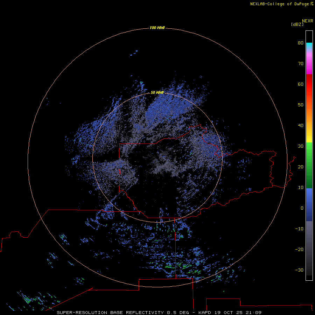Click the 50 dBZ scale value
Viewport: 315px width, 315px height.
pyautogui.click(x=301, y=105)
